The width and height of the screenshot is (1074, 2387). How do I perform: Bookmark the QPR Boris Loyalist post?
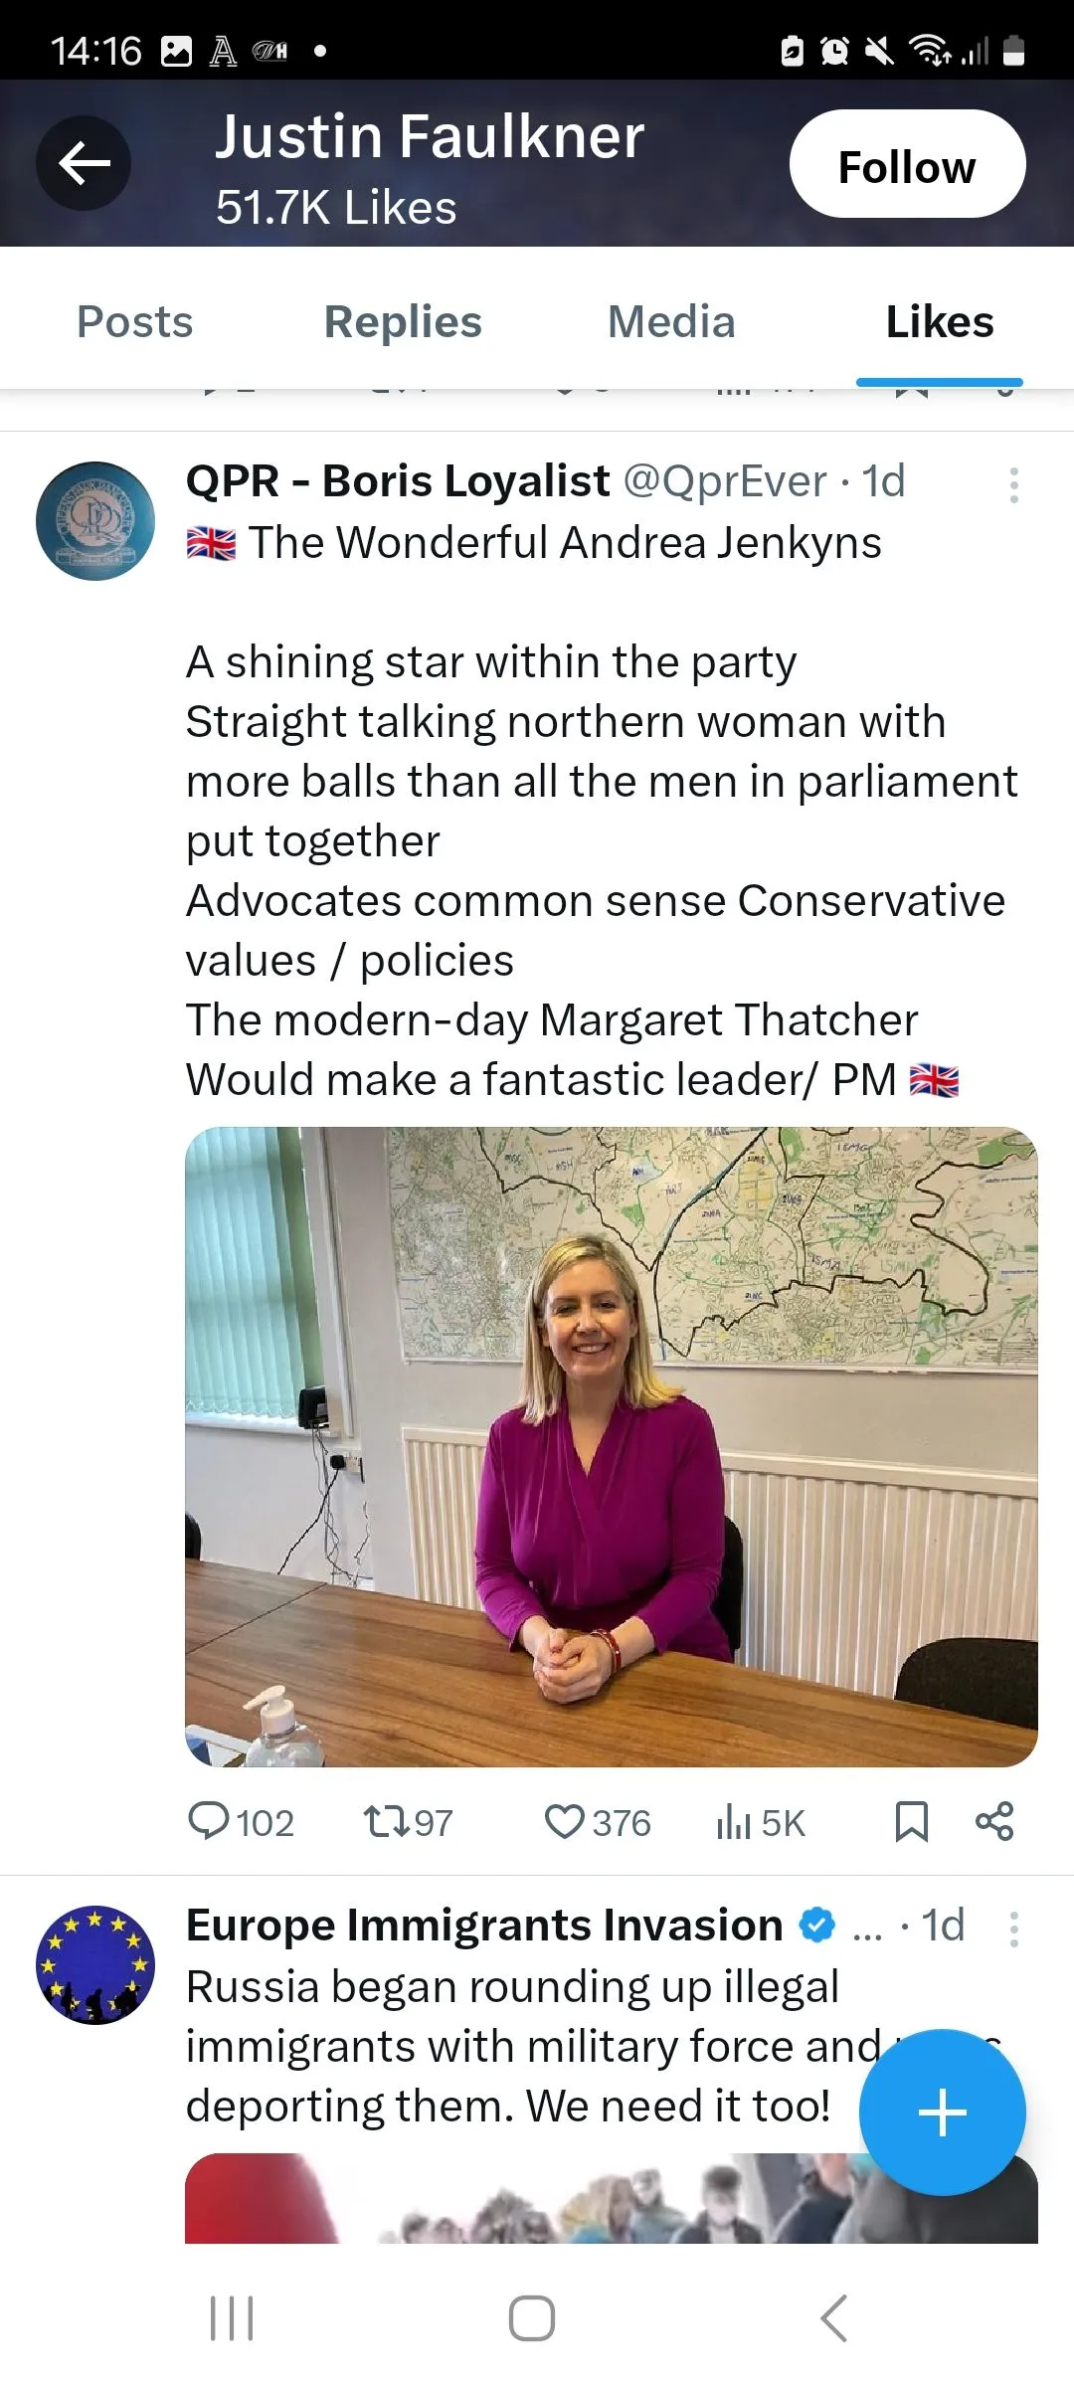[x=911, y=1821]
